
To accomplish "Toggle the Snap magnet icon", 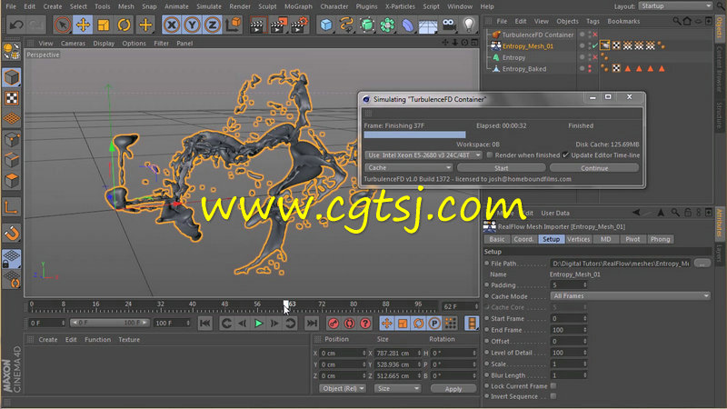I will tap(12, 233).
